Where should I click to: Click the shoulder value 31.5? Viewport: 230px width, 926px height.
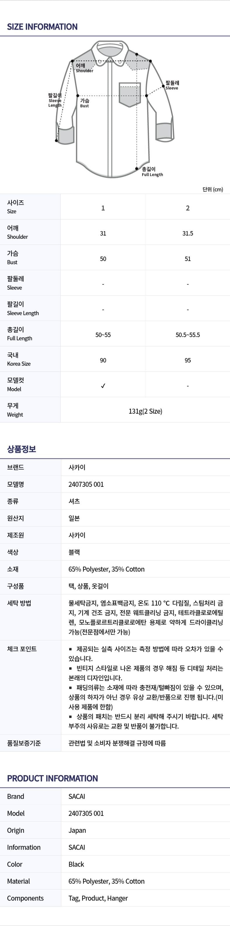coord(188,233)
